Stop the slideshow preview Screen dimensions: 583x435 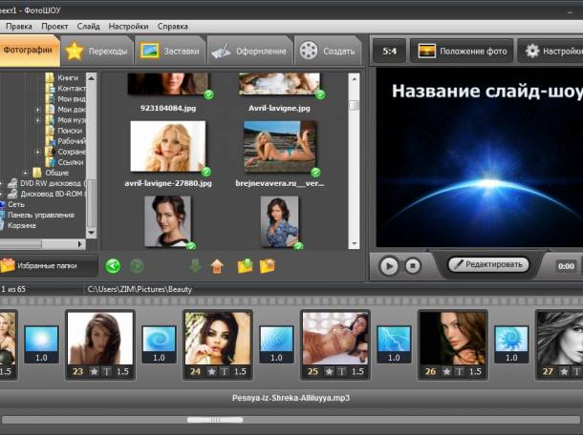click(x=412, y=266)
